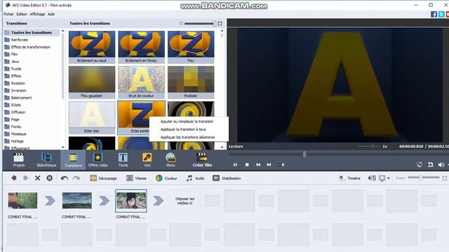This screenshot has width=449, height=252.
Task: Open Stabilisation tool
Action: pyautogui.click(x=227, y=178)
